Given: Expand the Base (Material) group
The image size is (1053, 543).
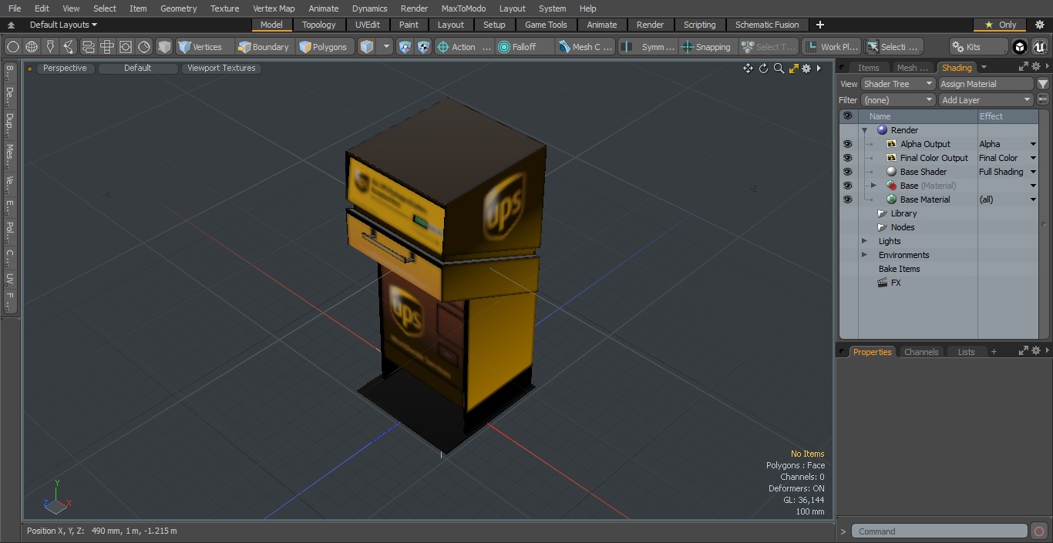Looking at the screenshot, I should click(x=873, y=186).
